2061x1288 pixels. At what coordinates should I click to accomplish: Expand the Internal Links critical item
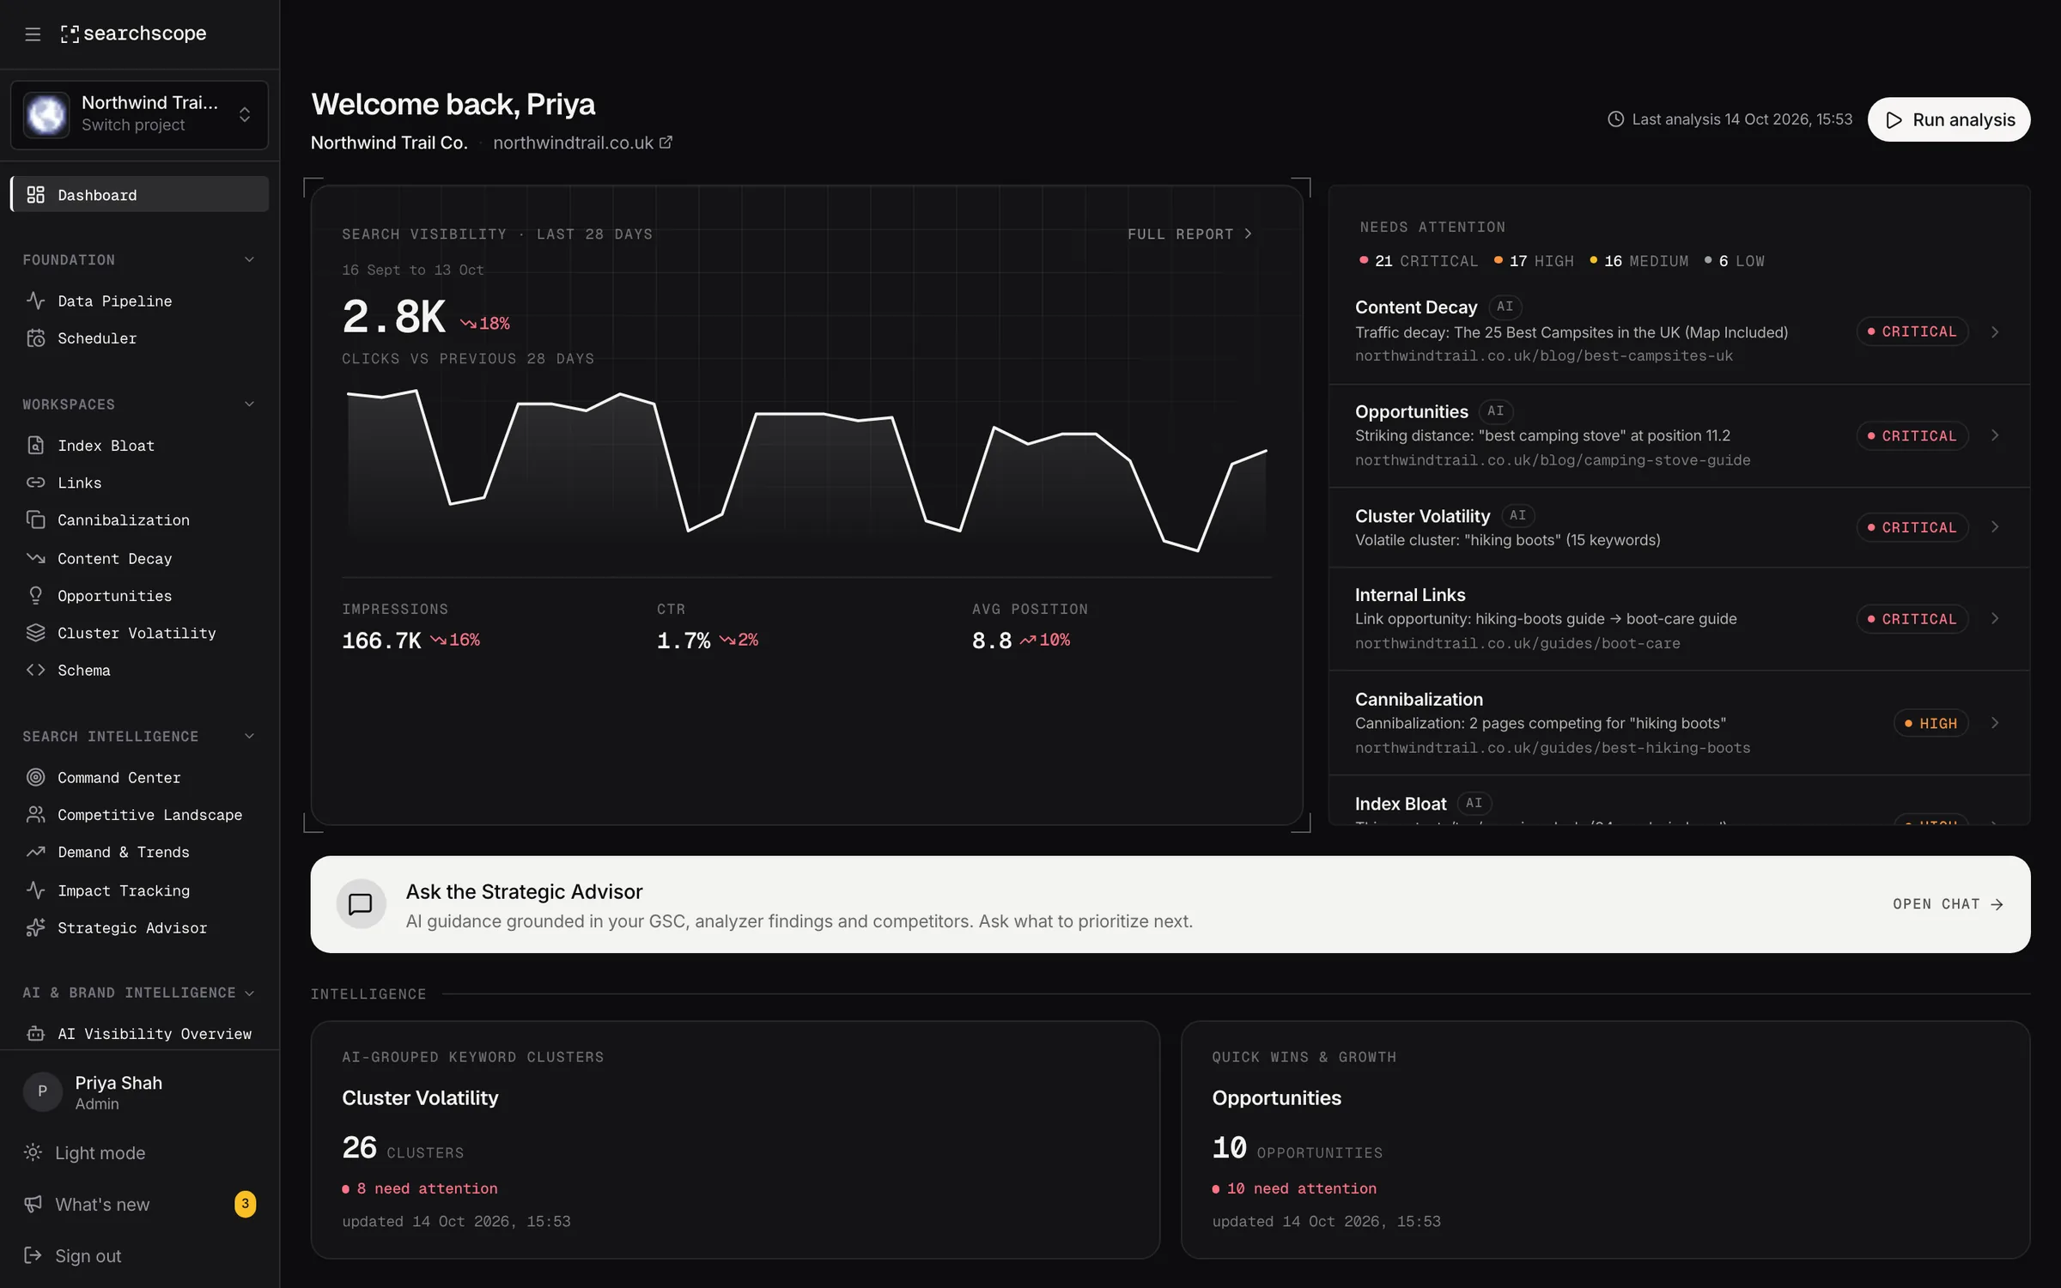(x=1679, y=618)
